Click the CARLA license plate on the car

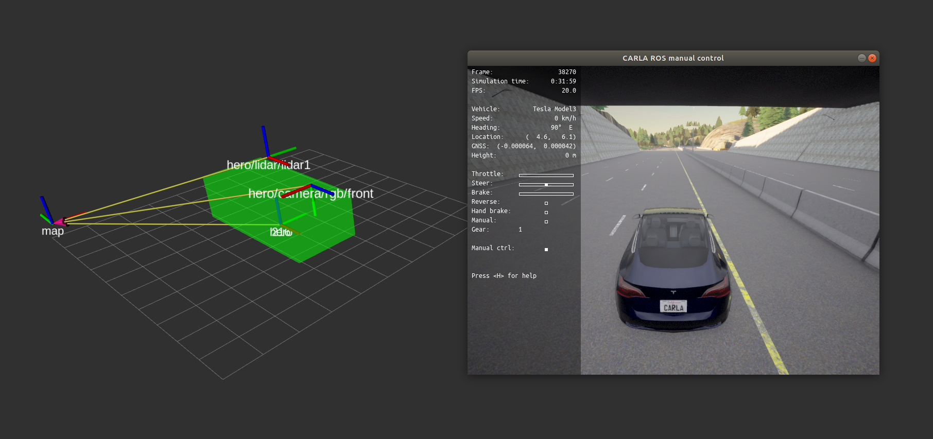(673, 307)
